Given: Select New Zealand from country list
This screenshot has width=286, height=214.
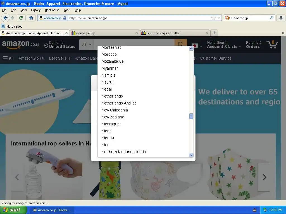Looking at the screenshot, I should (x=143, y=117).
